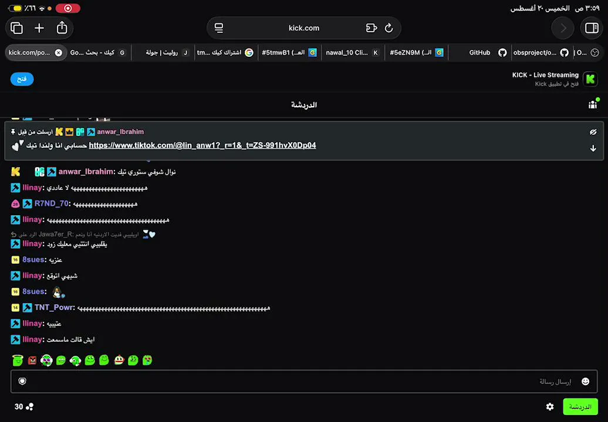Collapse the pinned message with the down arrow

(x=593, y=148)
